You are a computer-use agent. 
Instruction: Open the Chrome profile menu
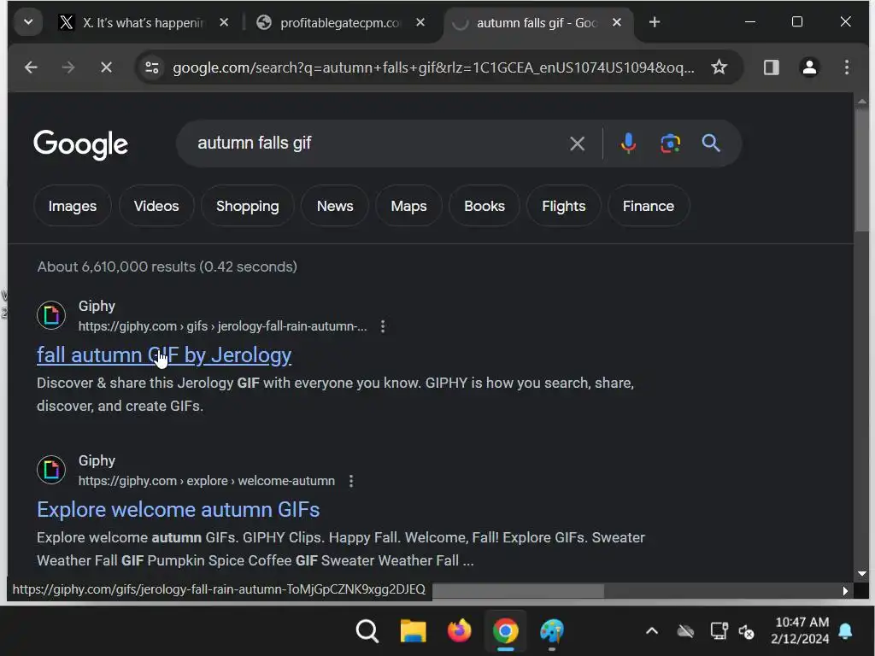809,67
